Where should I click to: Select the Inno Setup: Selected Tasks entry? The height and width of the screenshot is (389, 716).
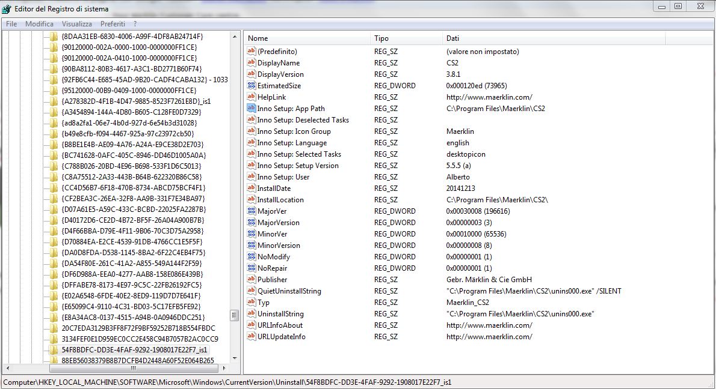tap(299, 154)
